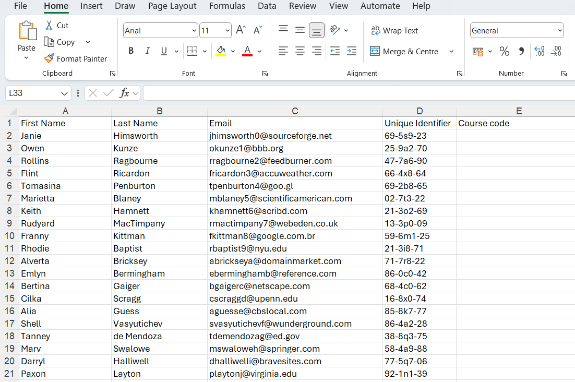Align text right horizontally
The height and width of the screenshot is (382, 575).
point(317,51)
